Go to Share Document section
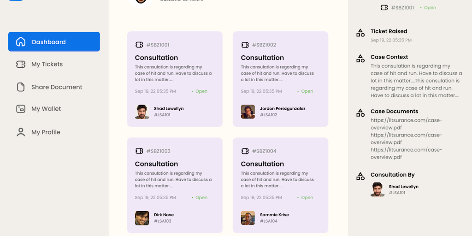The image size is (472, 236). [57, 87]
